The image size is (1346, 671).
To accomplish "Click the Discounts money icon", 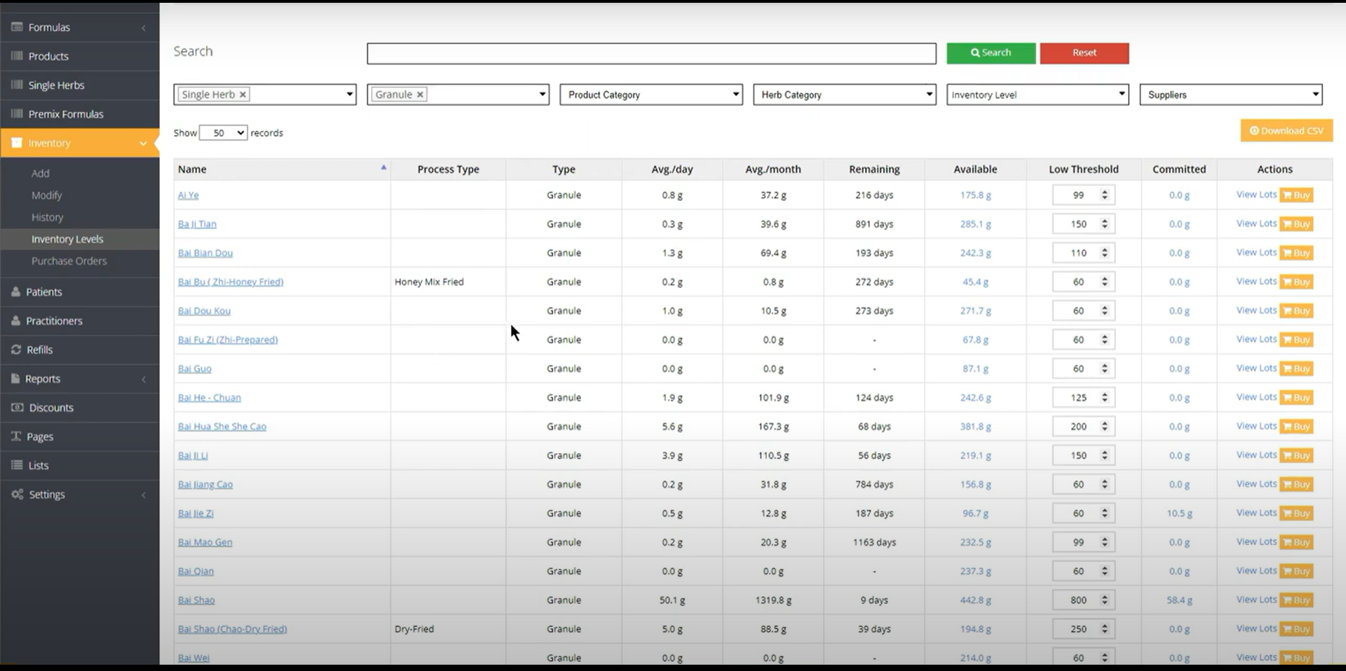I will click(x=17, y=408).
